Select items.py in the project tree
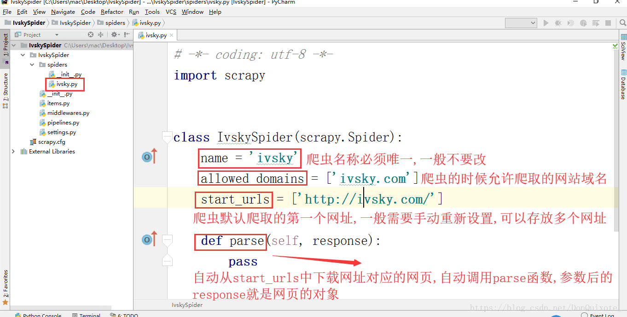The width and height of the screenshot is (627, 317). pos(54,103)
